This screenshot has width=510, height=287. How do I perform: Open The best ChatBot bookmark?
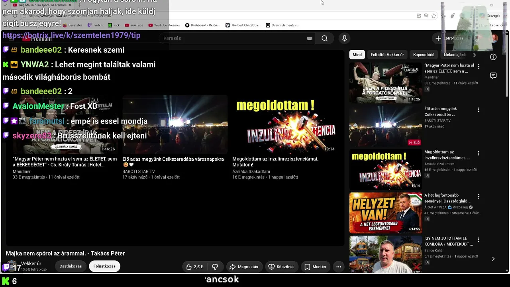coord(243,25)
